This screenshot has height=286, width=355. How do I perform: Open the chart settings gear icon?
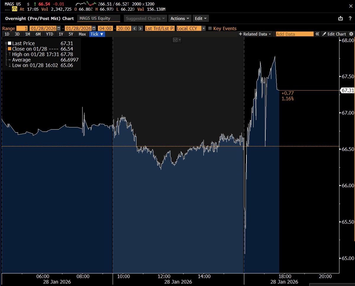(x=351, y=34)
